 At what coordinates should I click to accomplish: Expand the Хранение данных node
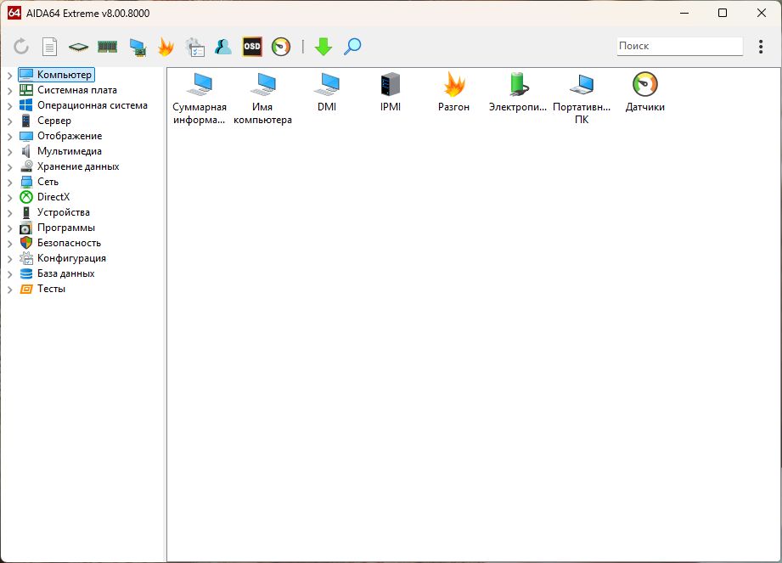[x=9, y=167]
